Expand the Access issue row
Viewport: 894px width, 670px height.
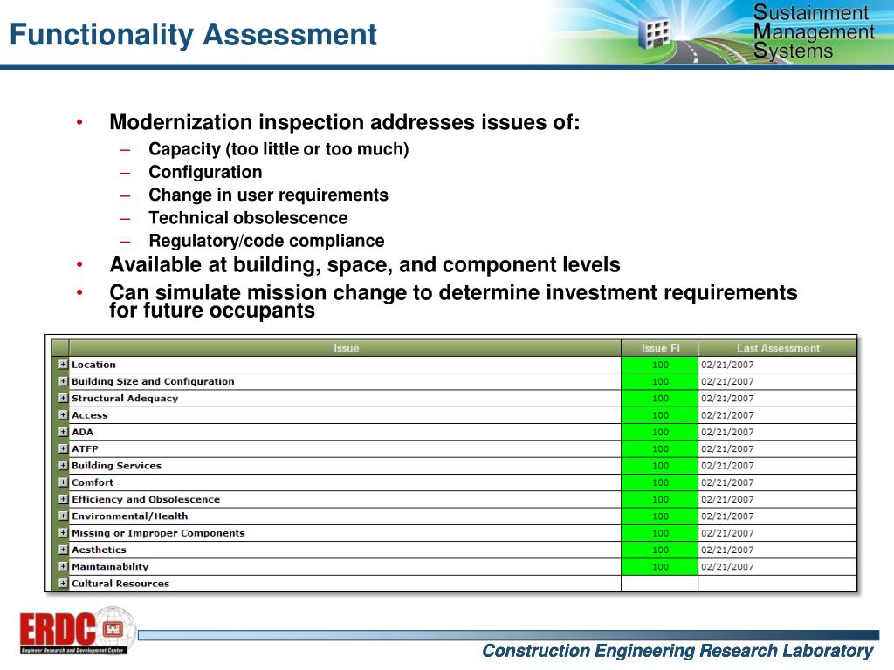click(63, 414)
